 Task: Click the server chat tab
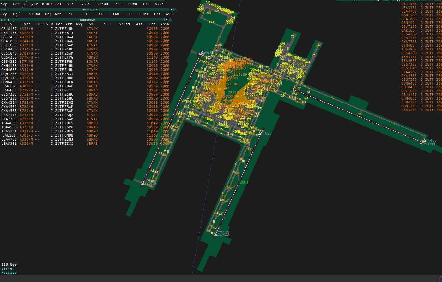pos(8,268)
